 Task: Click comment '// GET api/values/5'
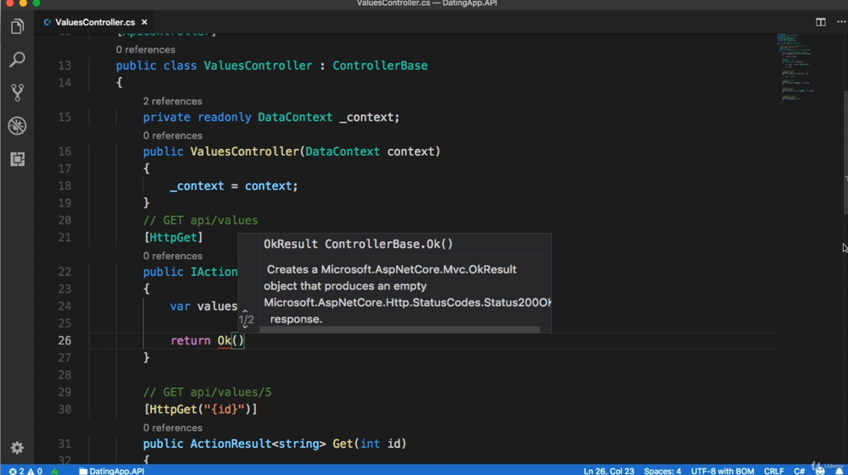(x=207, y=392)
